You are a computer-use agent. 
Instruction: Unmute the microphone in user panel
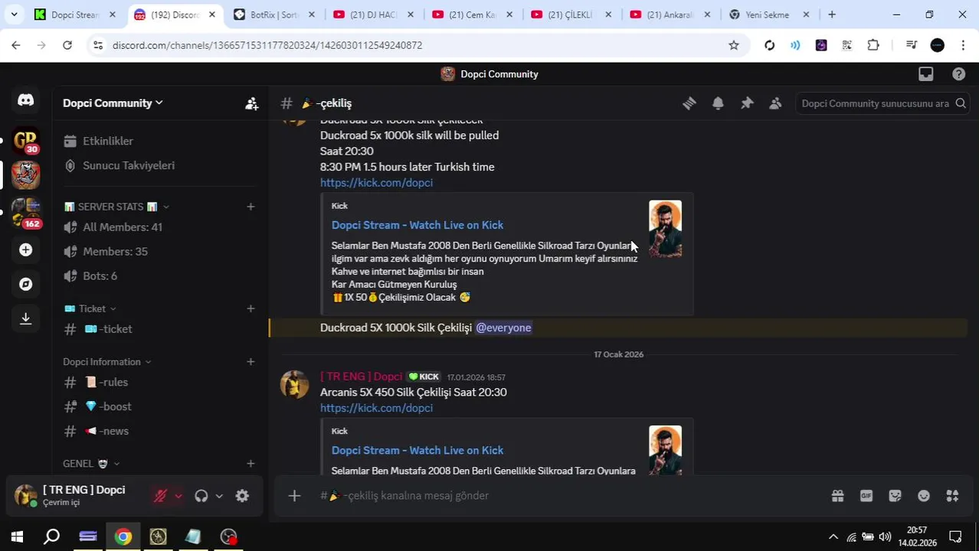pos(160,496)
